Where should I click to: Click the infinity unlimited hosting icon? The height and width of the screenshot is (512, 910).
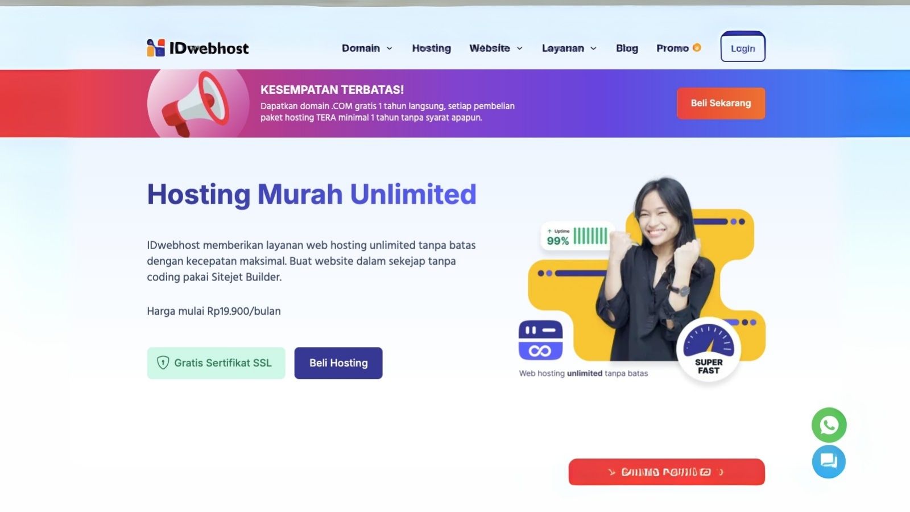click(540, 340)
